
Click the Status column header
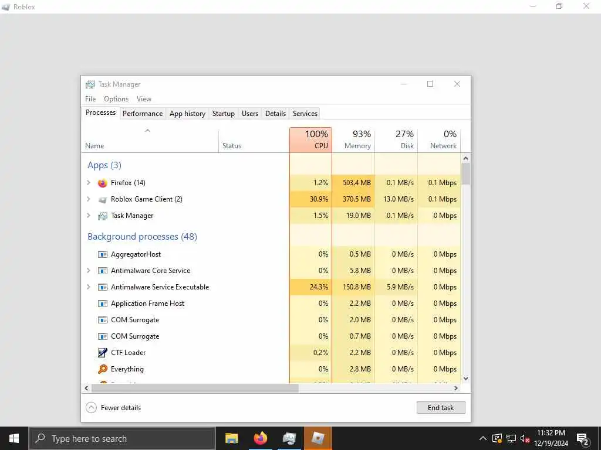coord(254,139)
